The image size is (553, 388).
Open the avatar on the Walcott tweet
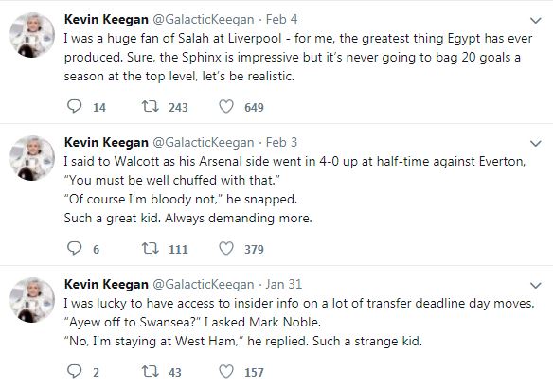click(x=32, y=158)
